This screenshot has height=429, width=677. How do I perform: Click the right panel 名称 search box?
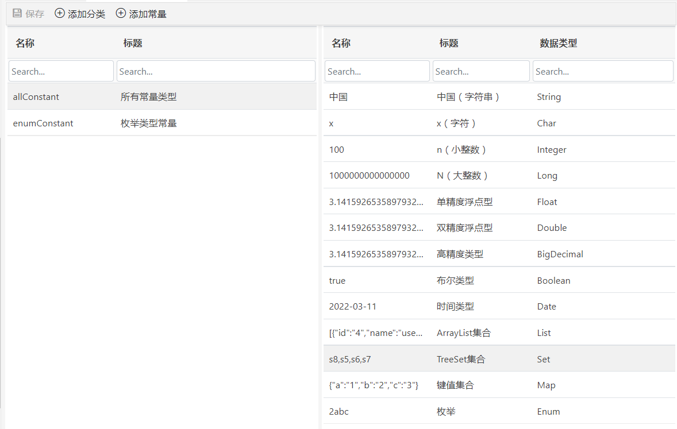(x=377, y=71)
